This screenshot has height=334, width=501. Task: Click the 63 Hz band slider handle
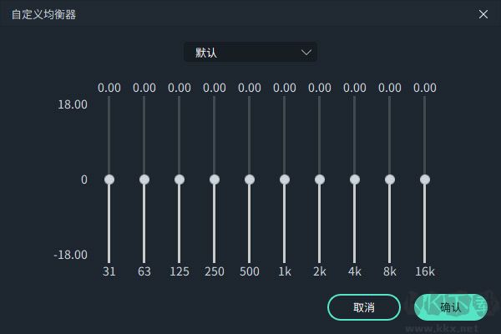click(144, 180)
